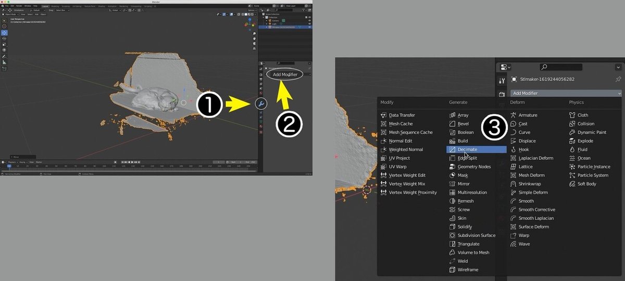The height and width of the screenshot is (281, 625).
Task: Select the Add Cube tool
Action: tap(4, 69)
